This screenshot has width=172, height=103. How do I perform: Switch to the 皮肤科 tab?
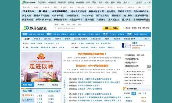pyautogui.click(x=107, y=39)
